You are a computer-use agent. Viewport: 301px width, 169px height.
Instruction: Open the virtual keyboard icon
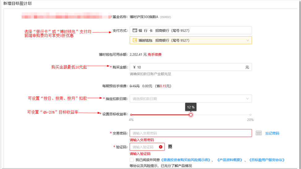[x=259, y=133]
